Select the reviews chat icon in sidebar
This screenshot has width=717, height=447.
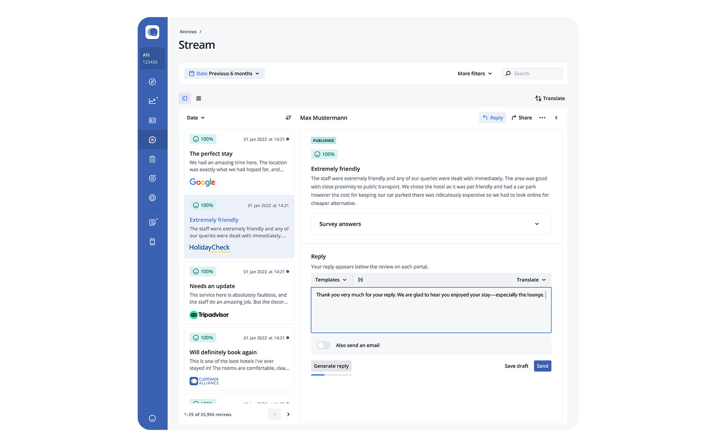(x=153, y=140)
